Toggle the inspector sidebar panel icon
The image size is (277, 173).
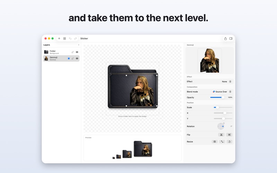coord(231,38)
